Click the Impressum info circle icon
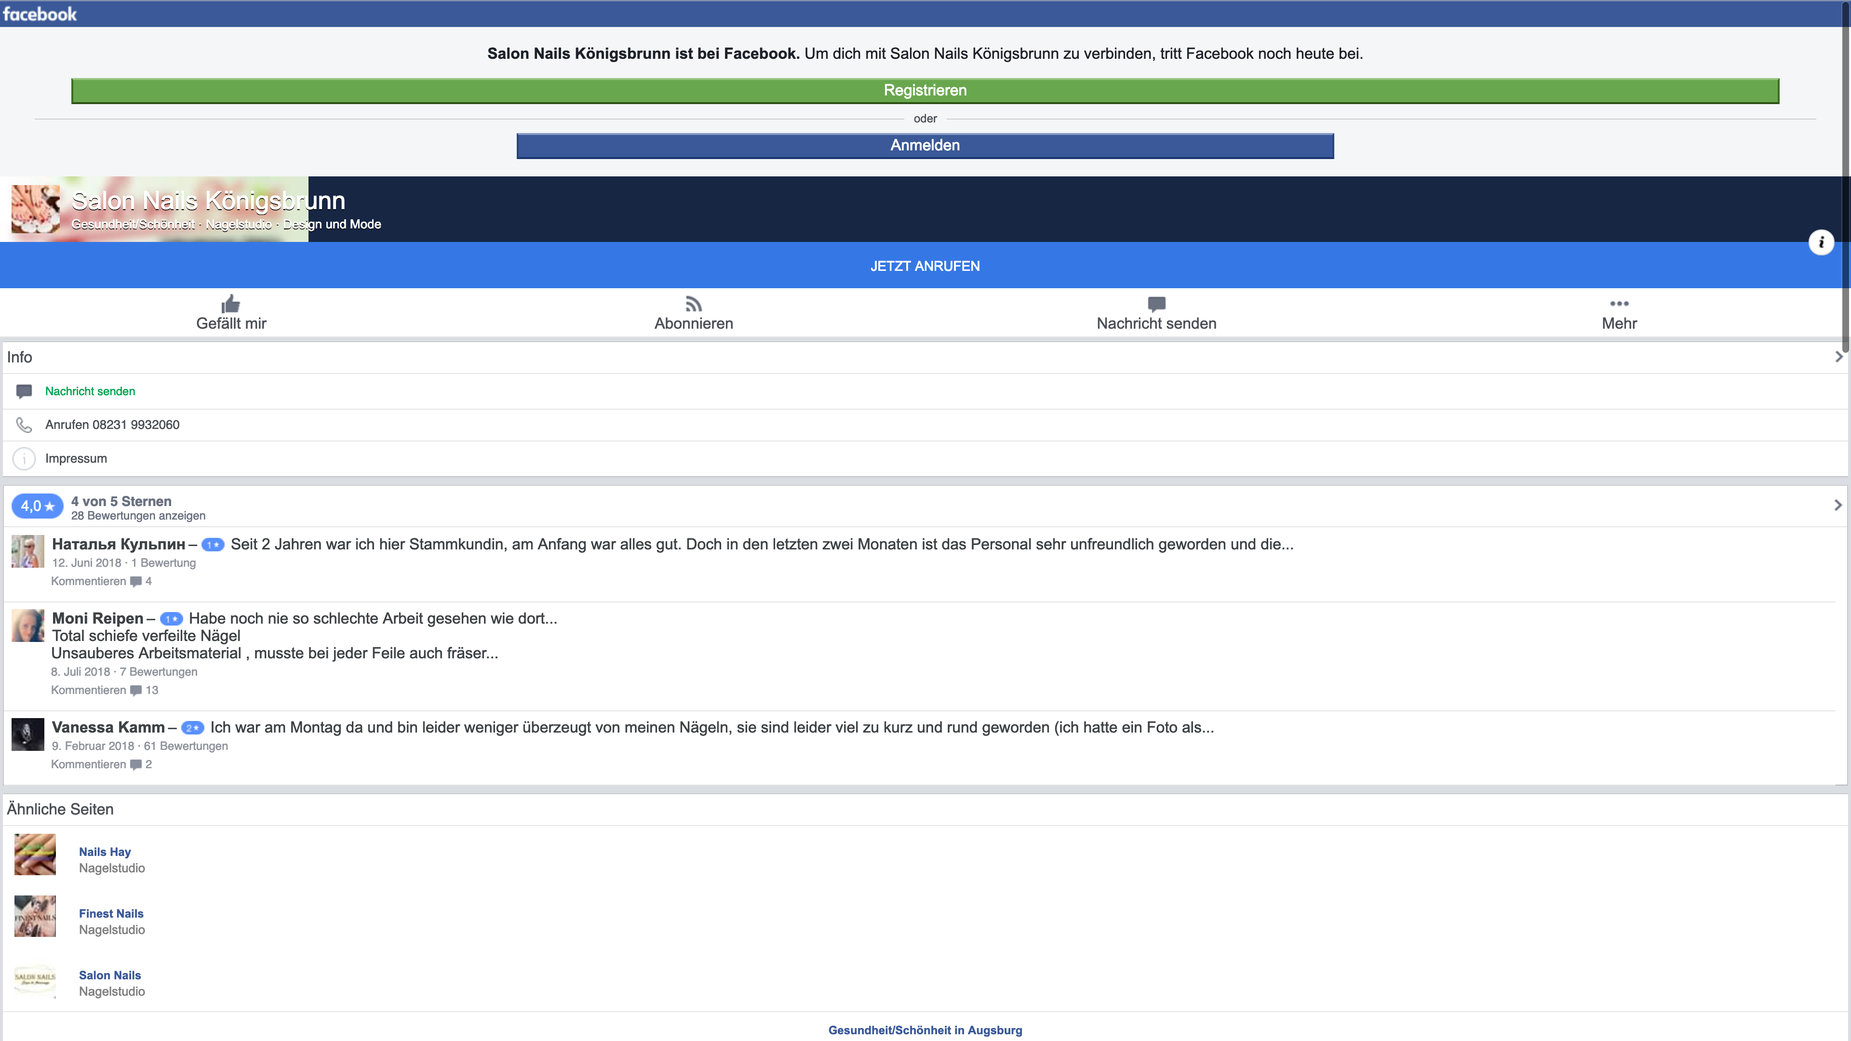Screen dimensions: 1851x1041 tap(24, 458)
